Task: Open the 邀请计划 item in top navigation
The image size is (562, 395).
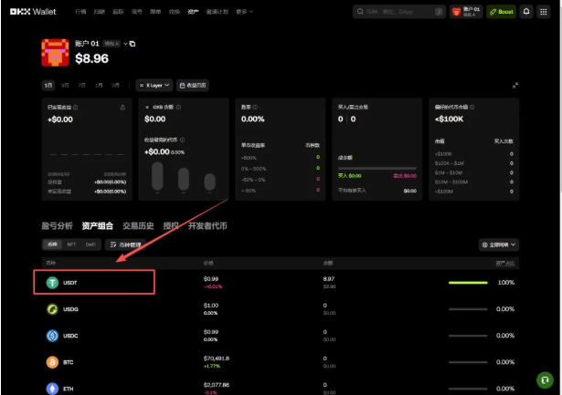Action: click(x=217, y=12)
